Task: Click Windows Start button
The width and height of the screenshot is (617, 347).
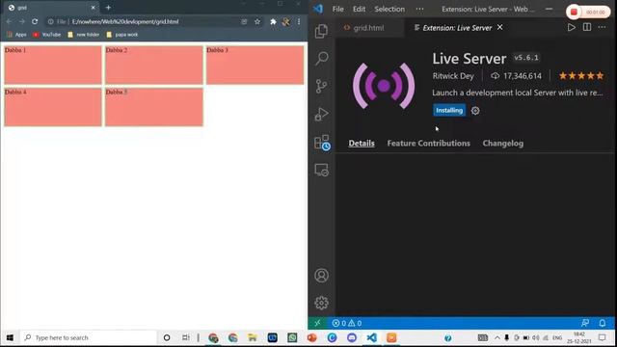Action: (10, 337)
